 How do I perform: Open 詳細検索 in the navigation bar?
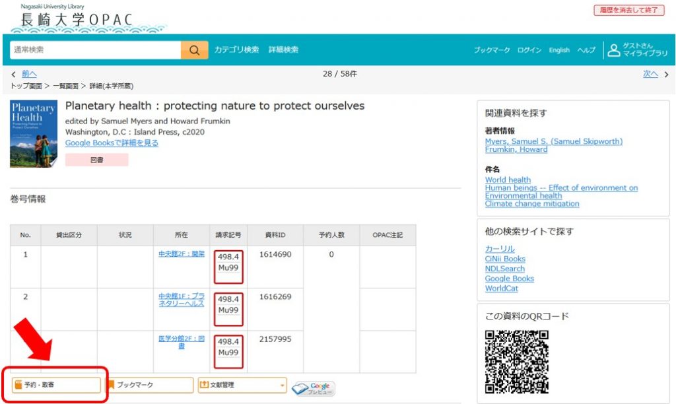point(283,50)
